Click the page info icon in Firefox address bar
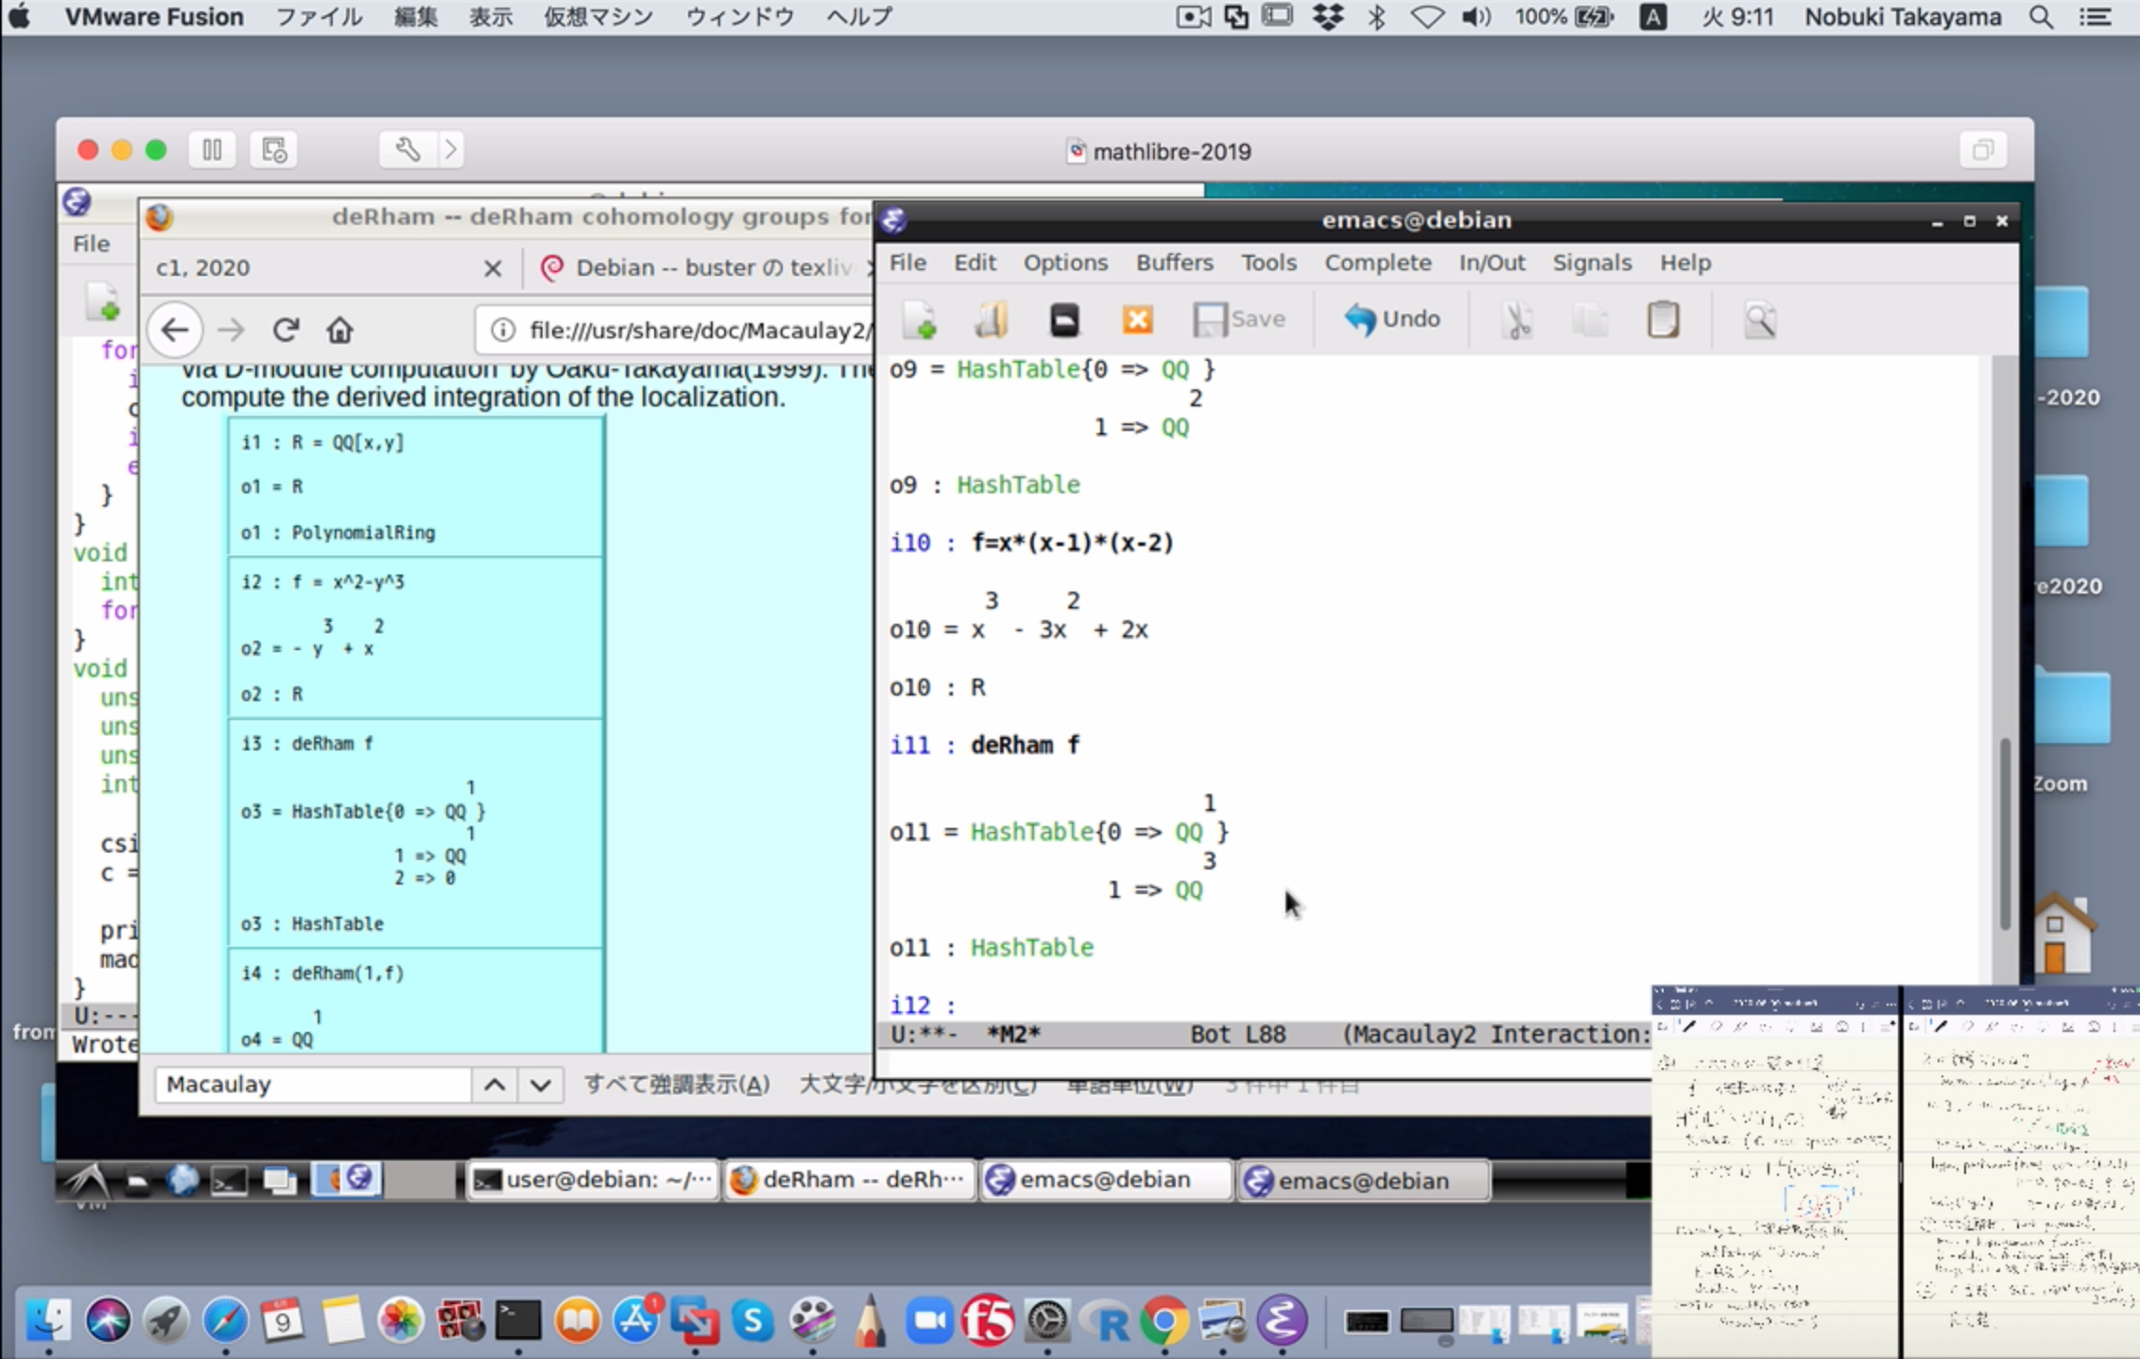The height and width of the screenshot is (1359, 2140). [x=503, y=330]
